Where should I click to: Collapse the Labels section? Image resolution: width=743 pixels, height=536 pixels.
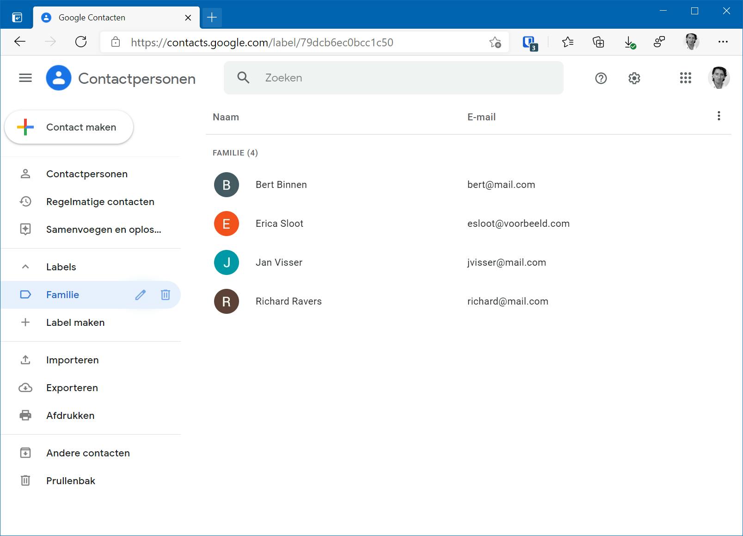(25, 267)
